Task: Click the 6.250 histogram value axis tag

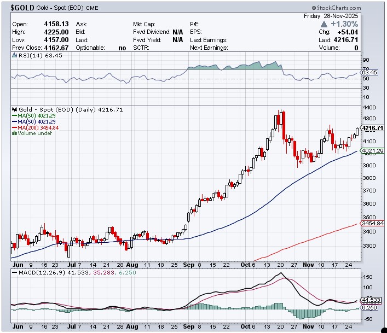Action: [x=369, y=308]
